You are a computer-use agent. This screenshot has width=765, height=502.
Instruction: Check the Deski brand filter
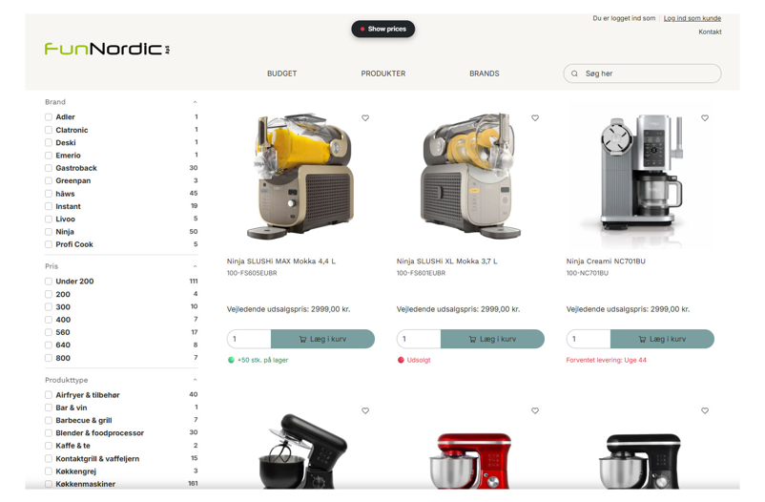coord(49,142)
